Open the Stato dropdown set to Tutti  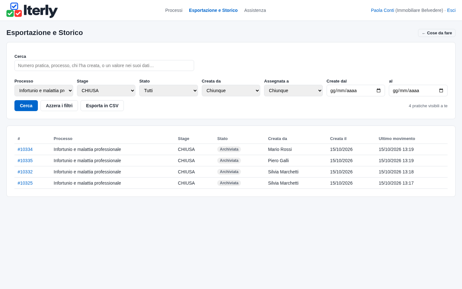click(x=168, y=91)
